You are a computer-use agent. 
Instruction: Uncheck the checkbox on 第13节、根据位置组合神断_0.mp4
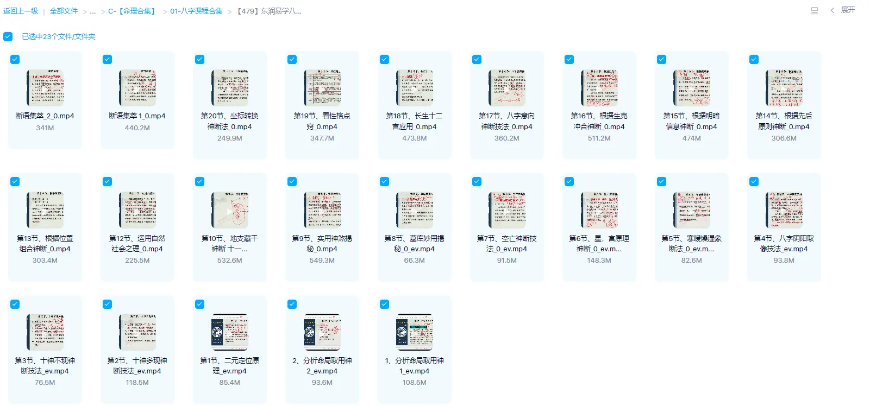[15, 182]
